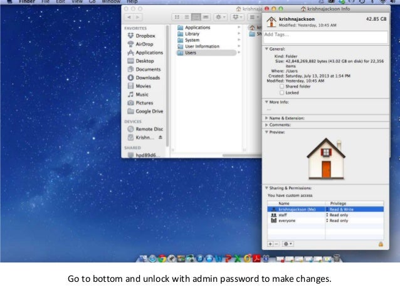Collapse the Preview section
Image resolution: width=400 pixels, height=300 pixels.
pos(266,132)
